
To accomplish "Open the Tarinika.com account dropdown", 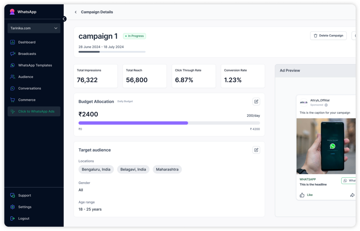I will tap(34, 28).
